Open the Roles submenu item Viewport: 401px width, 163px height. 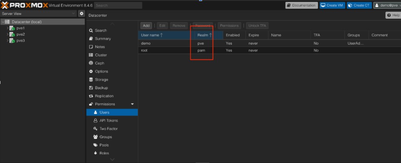(x=112, y=153)
